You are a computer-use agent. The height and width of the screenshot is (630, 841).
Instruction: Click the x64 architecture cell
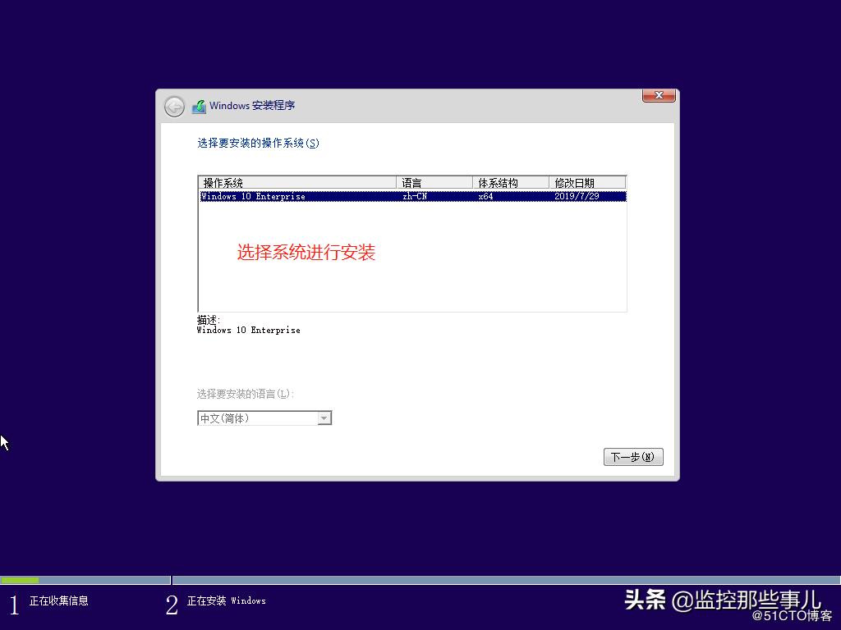[x=485, y=196]
